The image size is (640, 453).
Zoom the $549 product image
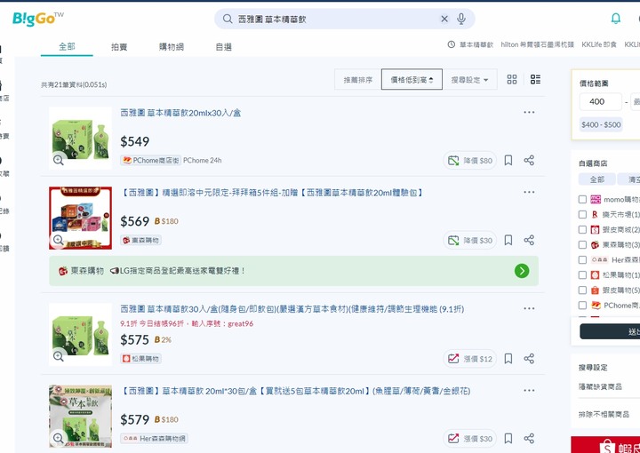click(x=59, y=160)
